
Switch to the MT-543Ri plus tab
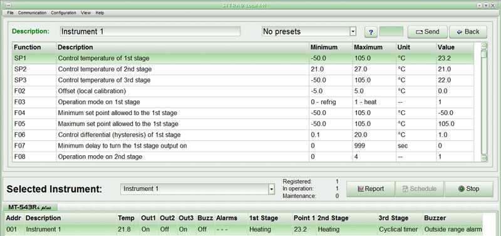click(30, 207)
